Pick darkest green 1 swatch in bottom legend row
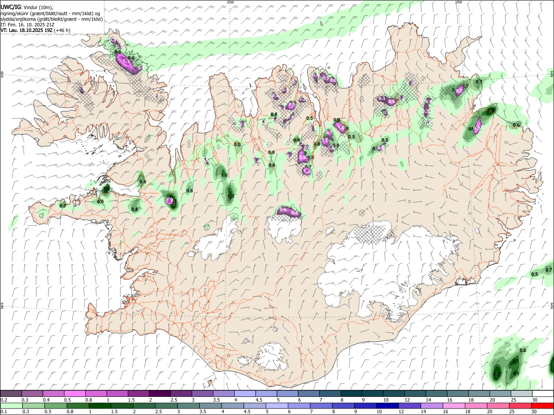 pyautogui.click(x=100, y=405)
